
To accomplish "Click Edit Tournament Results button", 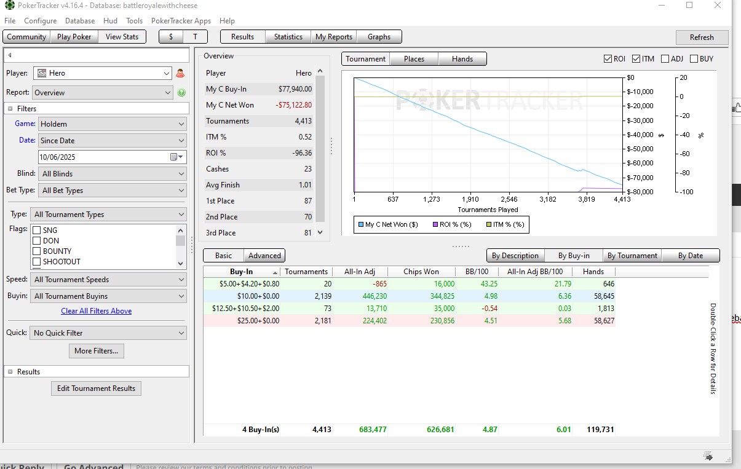I will click(97, 388).
